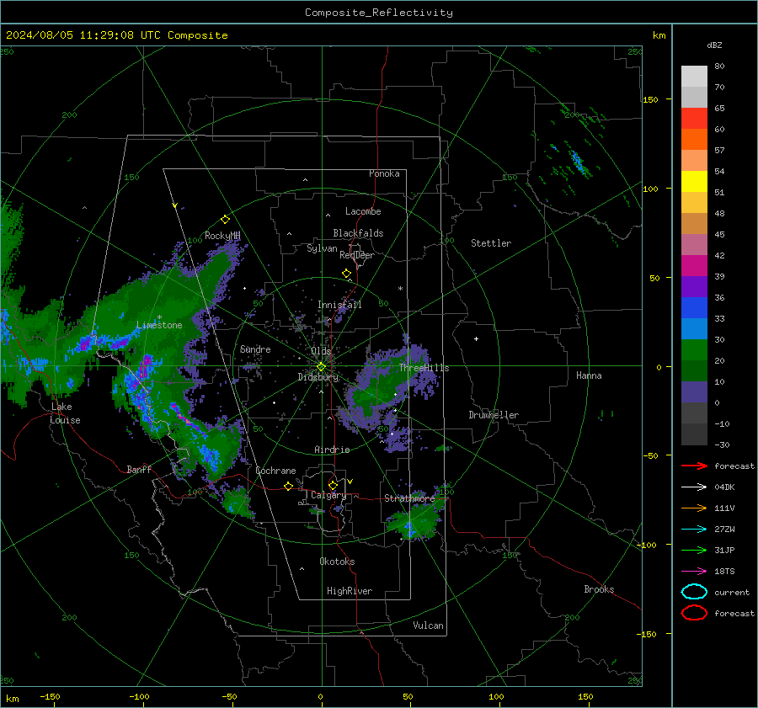
Task: Select the orange 60-57 dBZ swatch
Action: coord(694,139)
